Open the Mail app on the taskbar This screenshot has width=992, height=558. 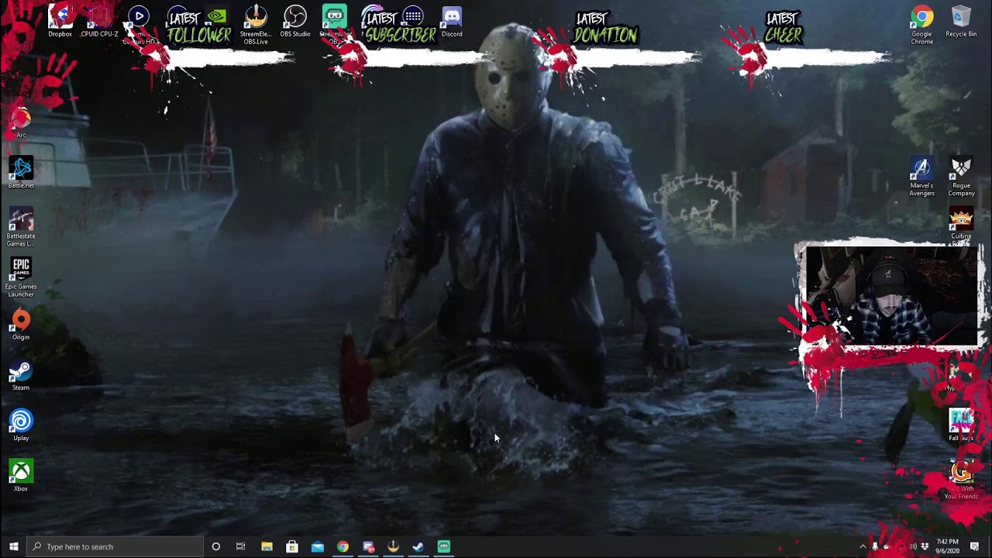coord(318,546)
